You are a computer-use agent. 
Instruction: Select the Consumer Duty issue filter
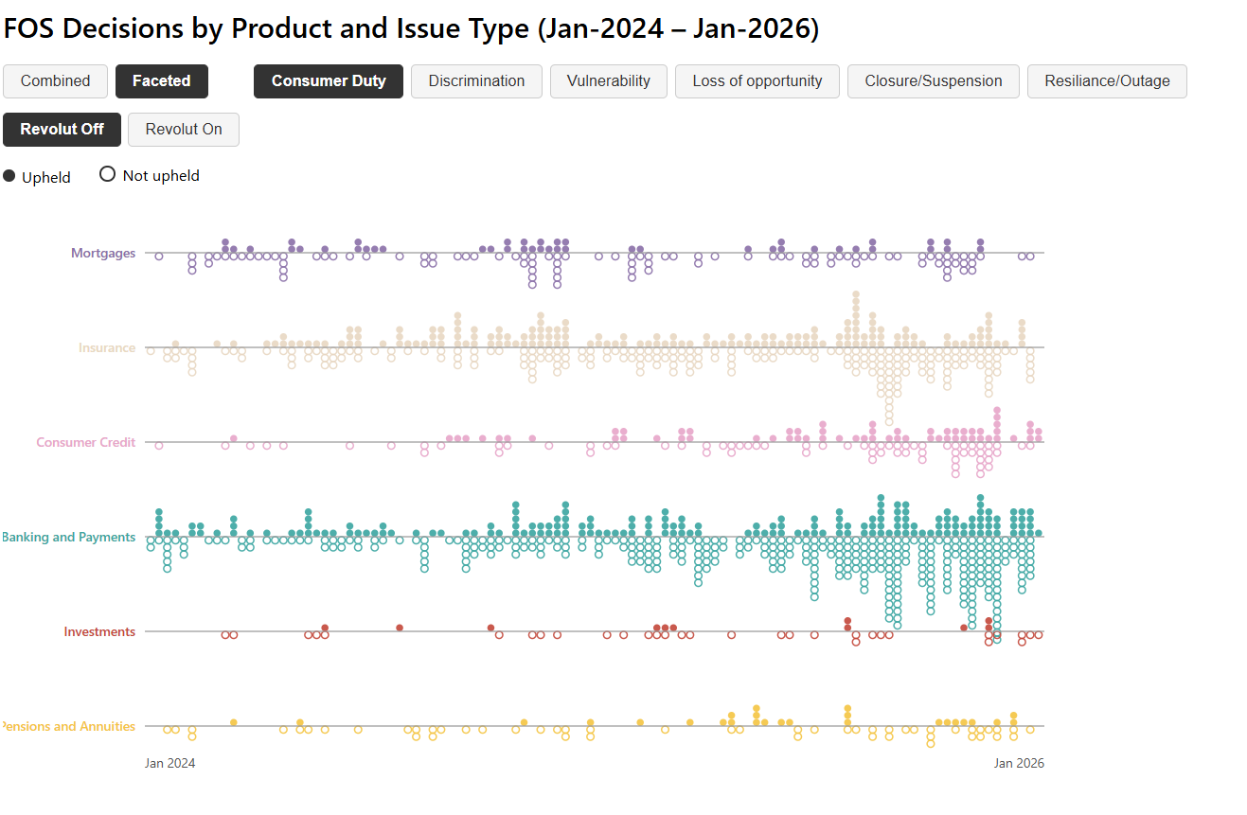click(x=329, y=81)
